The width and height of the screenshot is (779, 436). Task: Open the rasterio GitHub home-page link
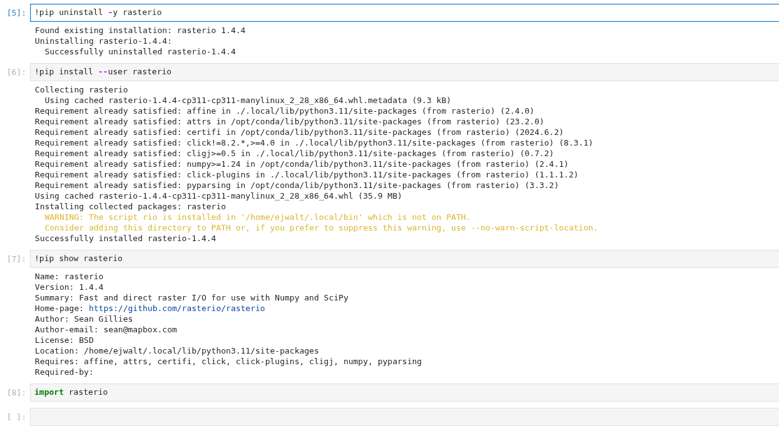[176, 309]
